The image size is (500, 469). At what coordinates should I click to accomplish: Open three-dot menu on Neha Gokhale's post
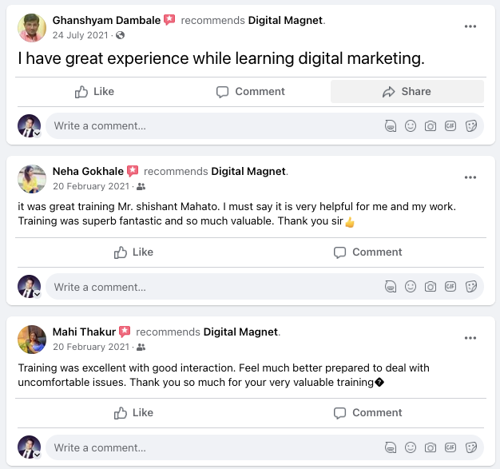[471, 177]
